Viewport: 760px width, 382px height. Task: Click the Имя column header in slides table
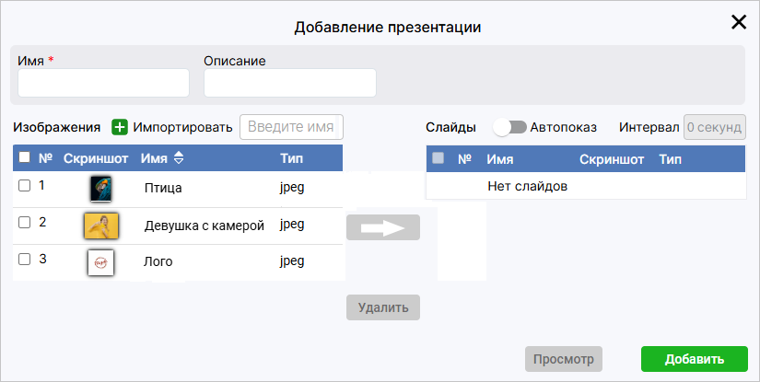point(499,159)
